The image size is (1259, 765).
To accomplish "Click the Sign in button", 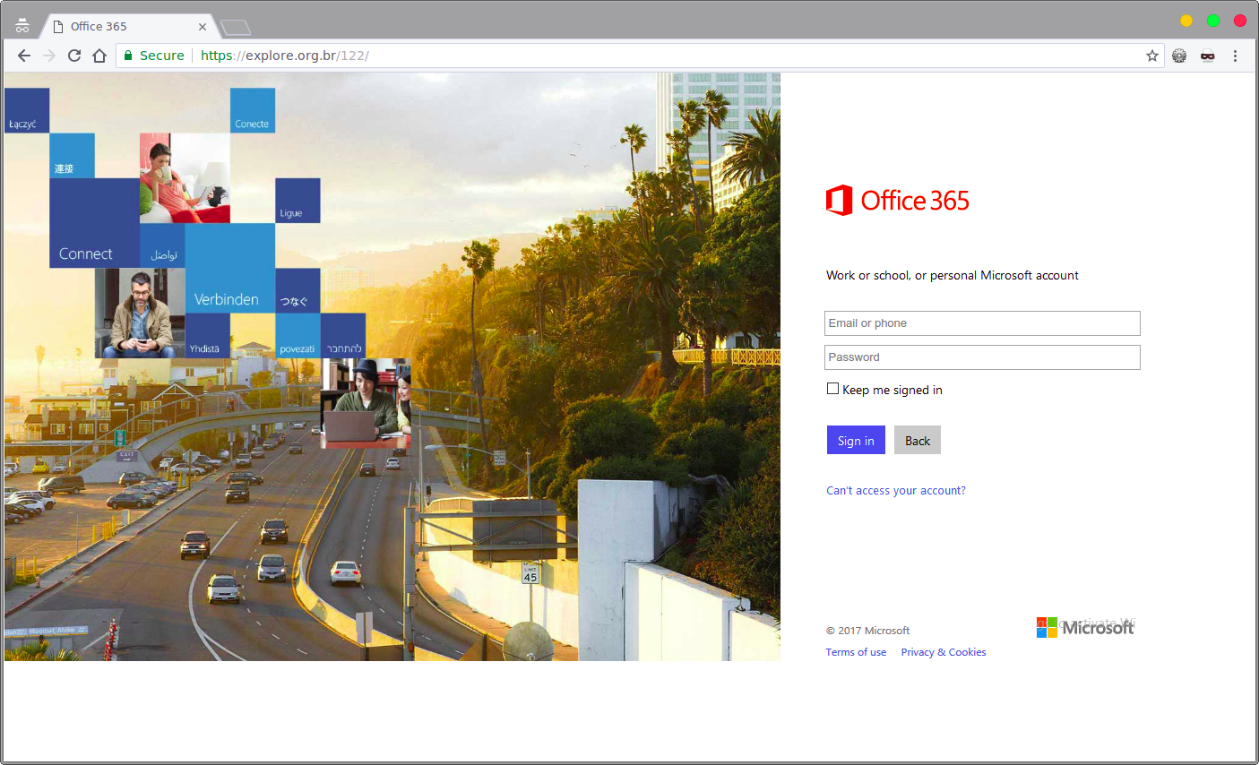I will point(856,440).
